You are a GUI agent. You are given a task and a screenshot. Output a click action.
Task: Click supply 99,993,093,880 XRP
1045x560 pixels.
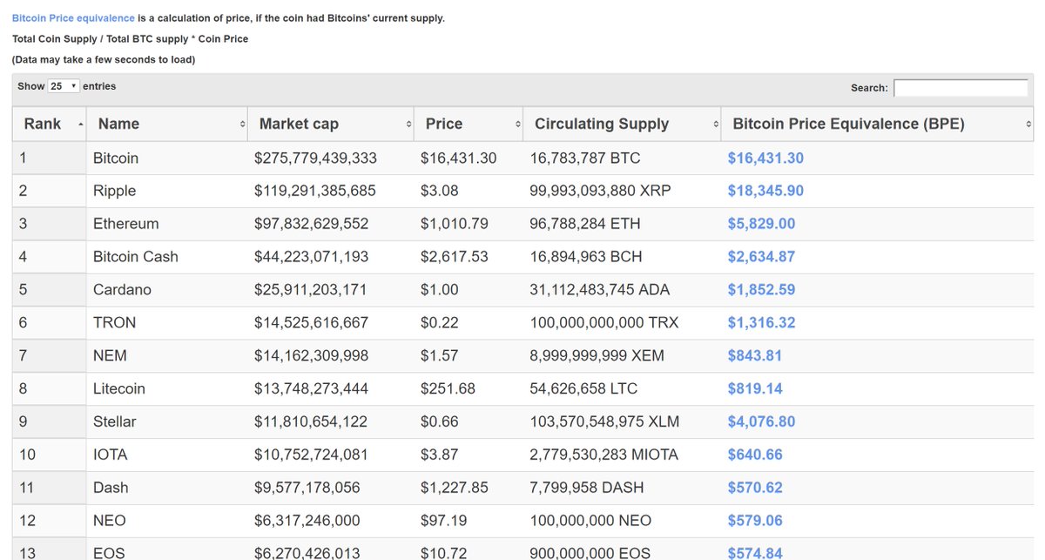point(600,191)
